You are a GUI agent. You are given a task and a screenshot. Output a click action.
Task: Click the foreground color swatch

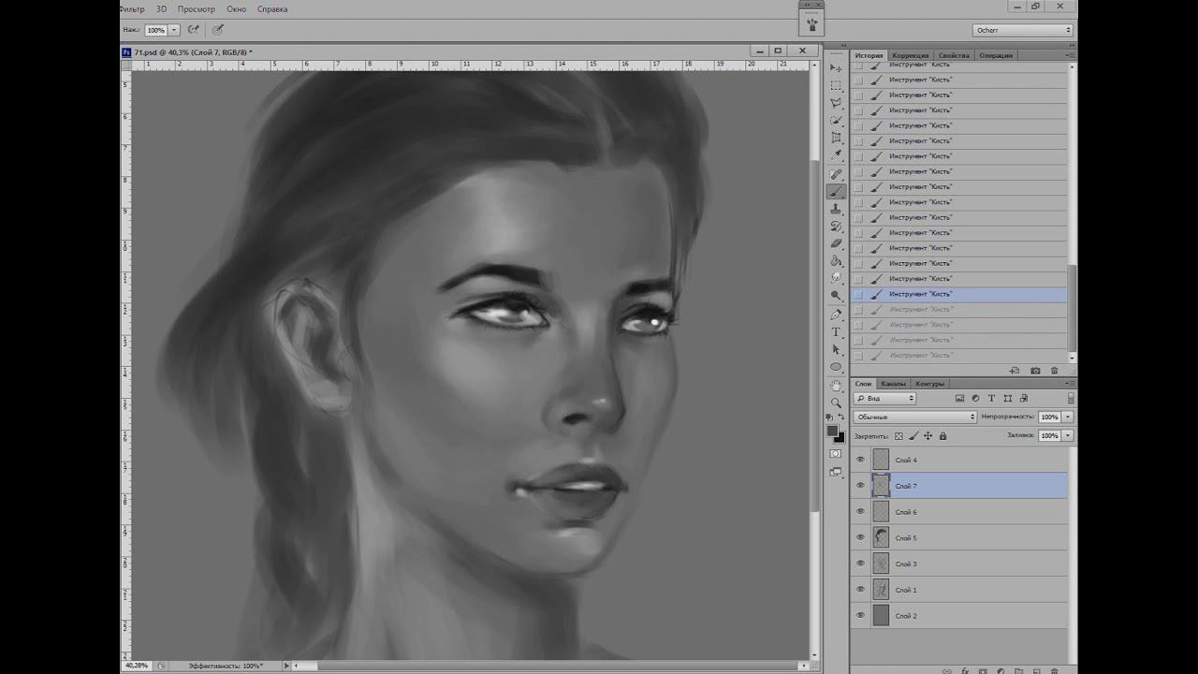[x=832, y=431]
